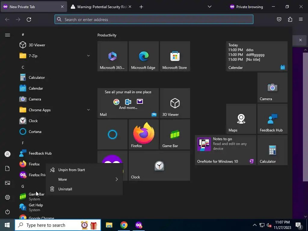Open Power options in Start
Viewport: 308px width, 231px height.
[x=8, y=212]
